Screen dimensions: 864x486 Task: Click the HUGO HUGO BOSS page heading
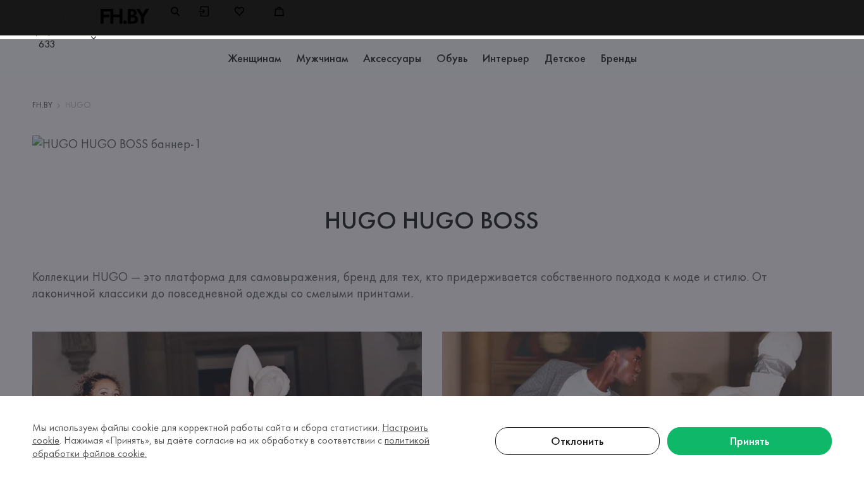point(431,221)
